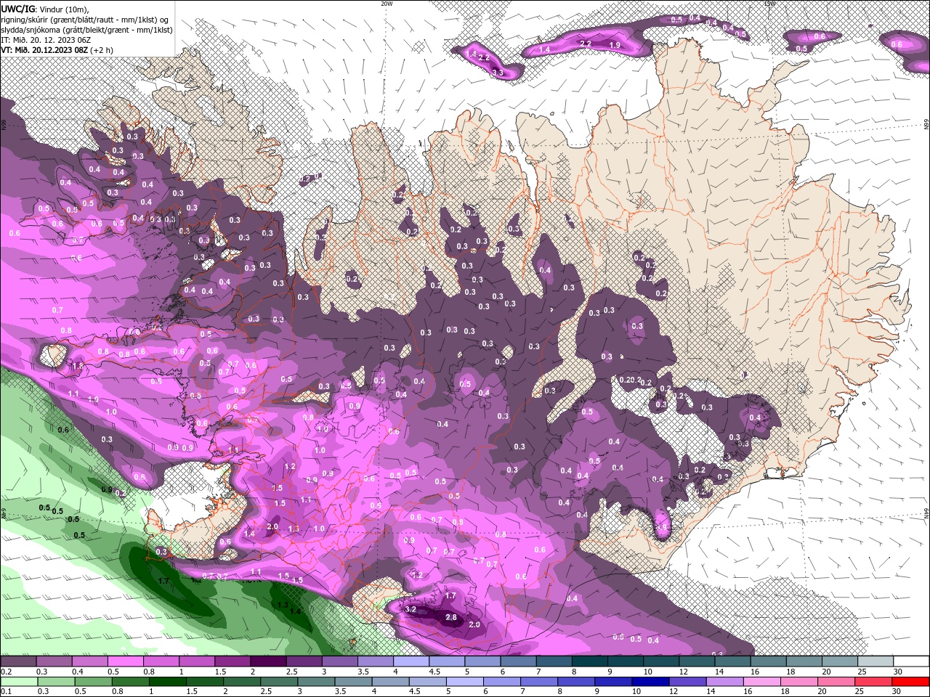Click the '0.4' label on the snow legend scale

pyautogui.click(x=78, y=672)
